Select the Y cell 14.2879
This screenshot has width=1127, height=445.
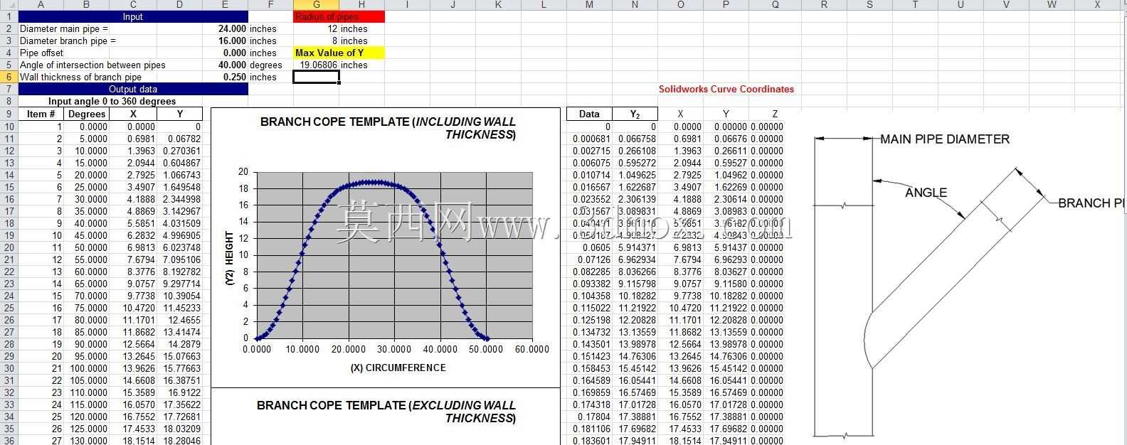(179, 344)
